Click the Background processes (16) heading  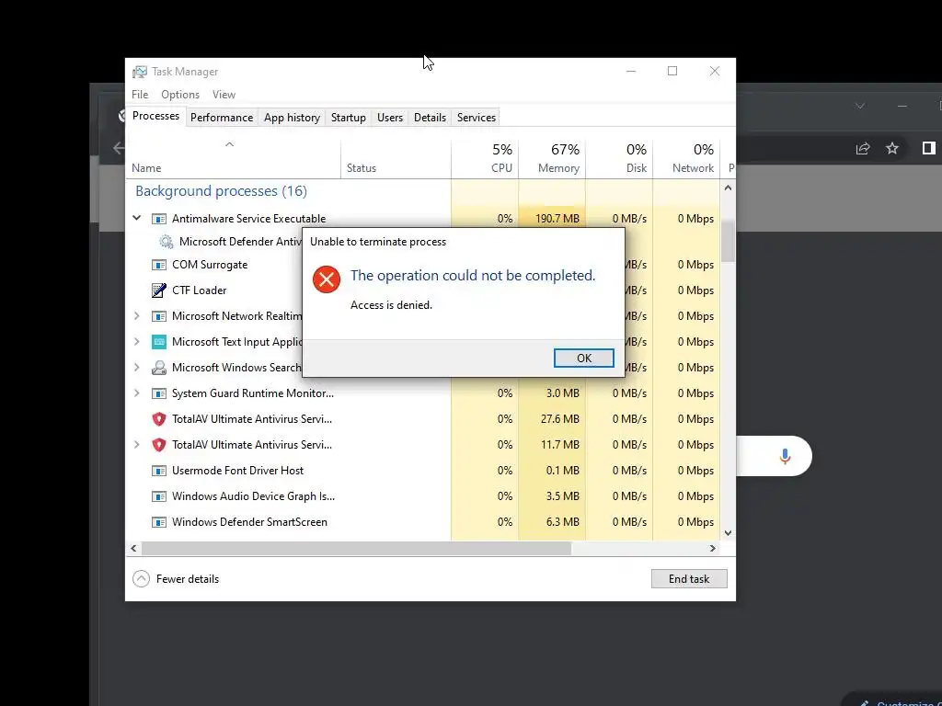click(x=221, y=191)
